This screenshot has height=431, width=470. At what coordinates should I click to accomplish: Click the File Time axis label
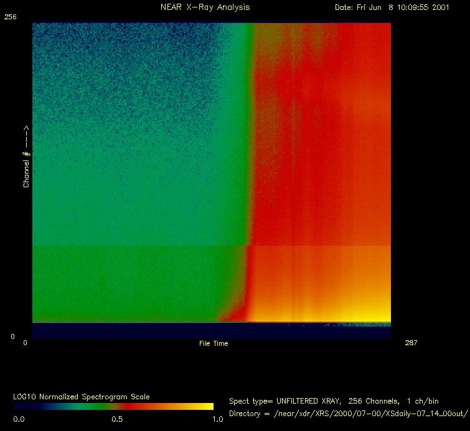point(213,343)
